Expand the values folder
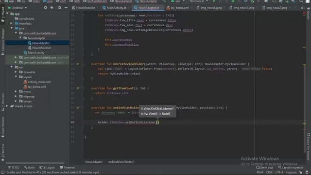The image size is (311, 175). coord(16,101)
